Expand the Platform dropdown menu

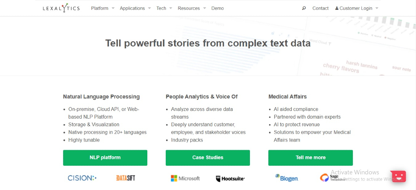103,8
